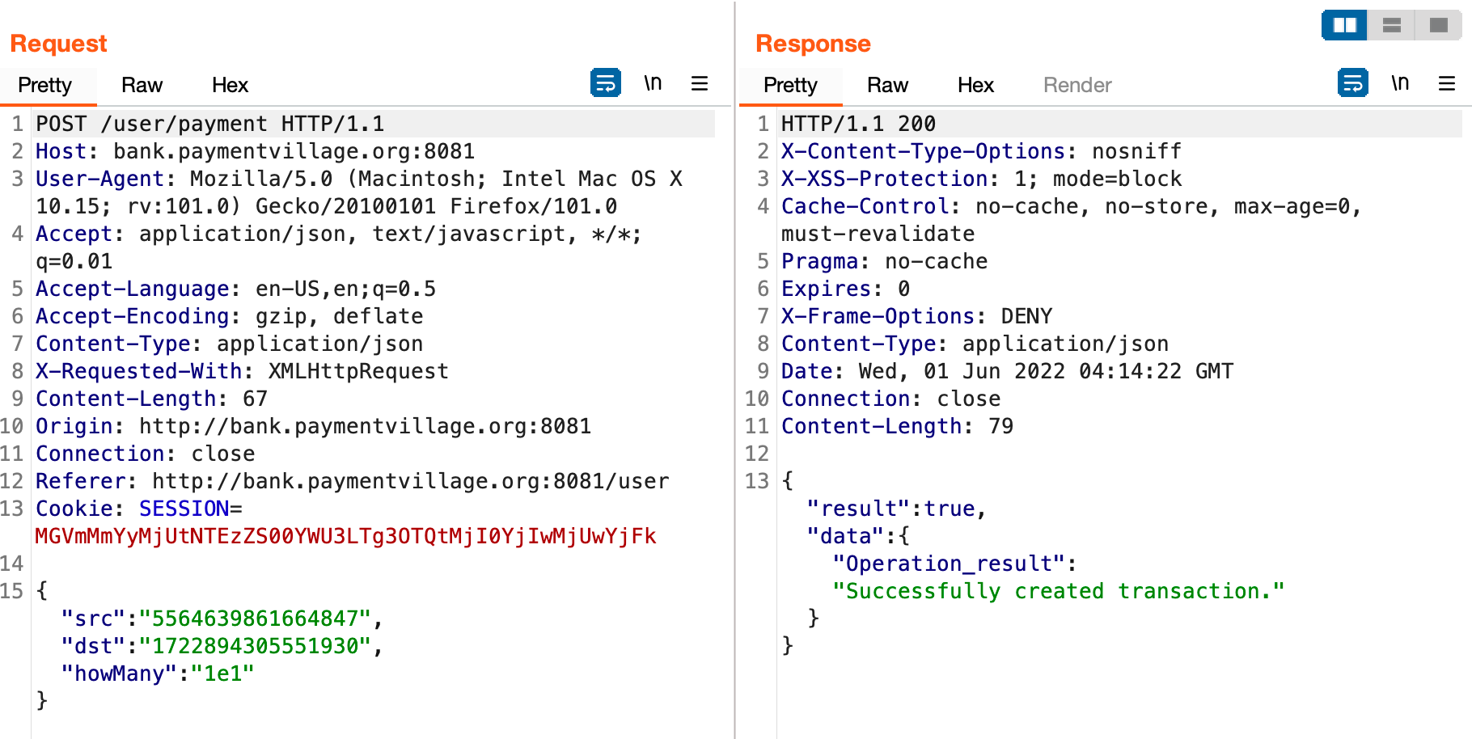Click response Content-Length value 79

pyautogui.click(x=1000, y=426)
